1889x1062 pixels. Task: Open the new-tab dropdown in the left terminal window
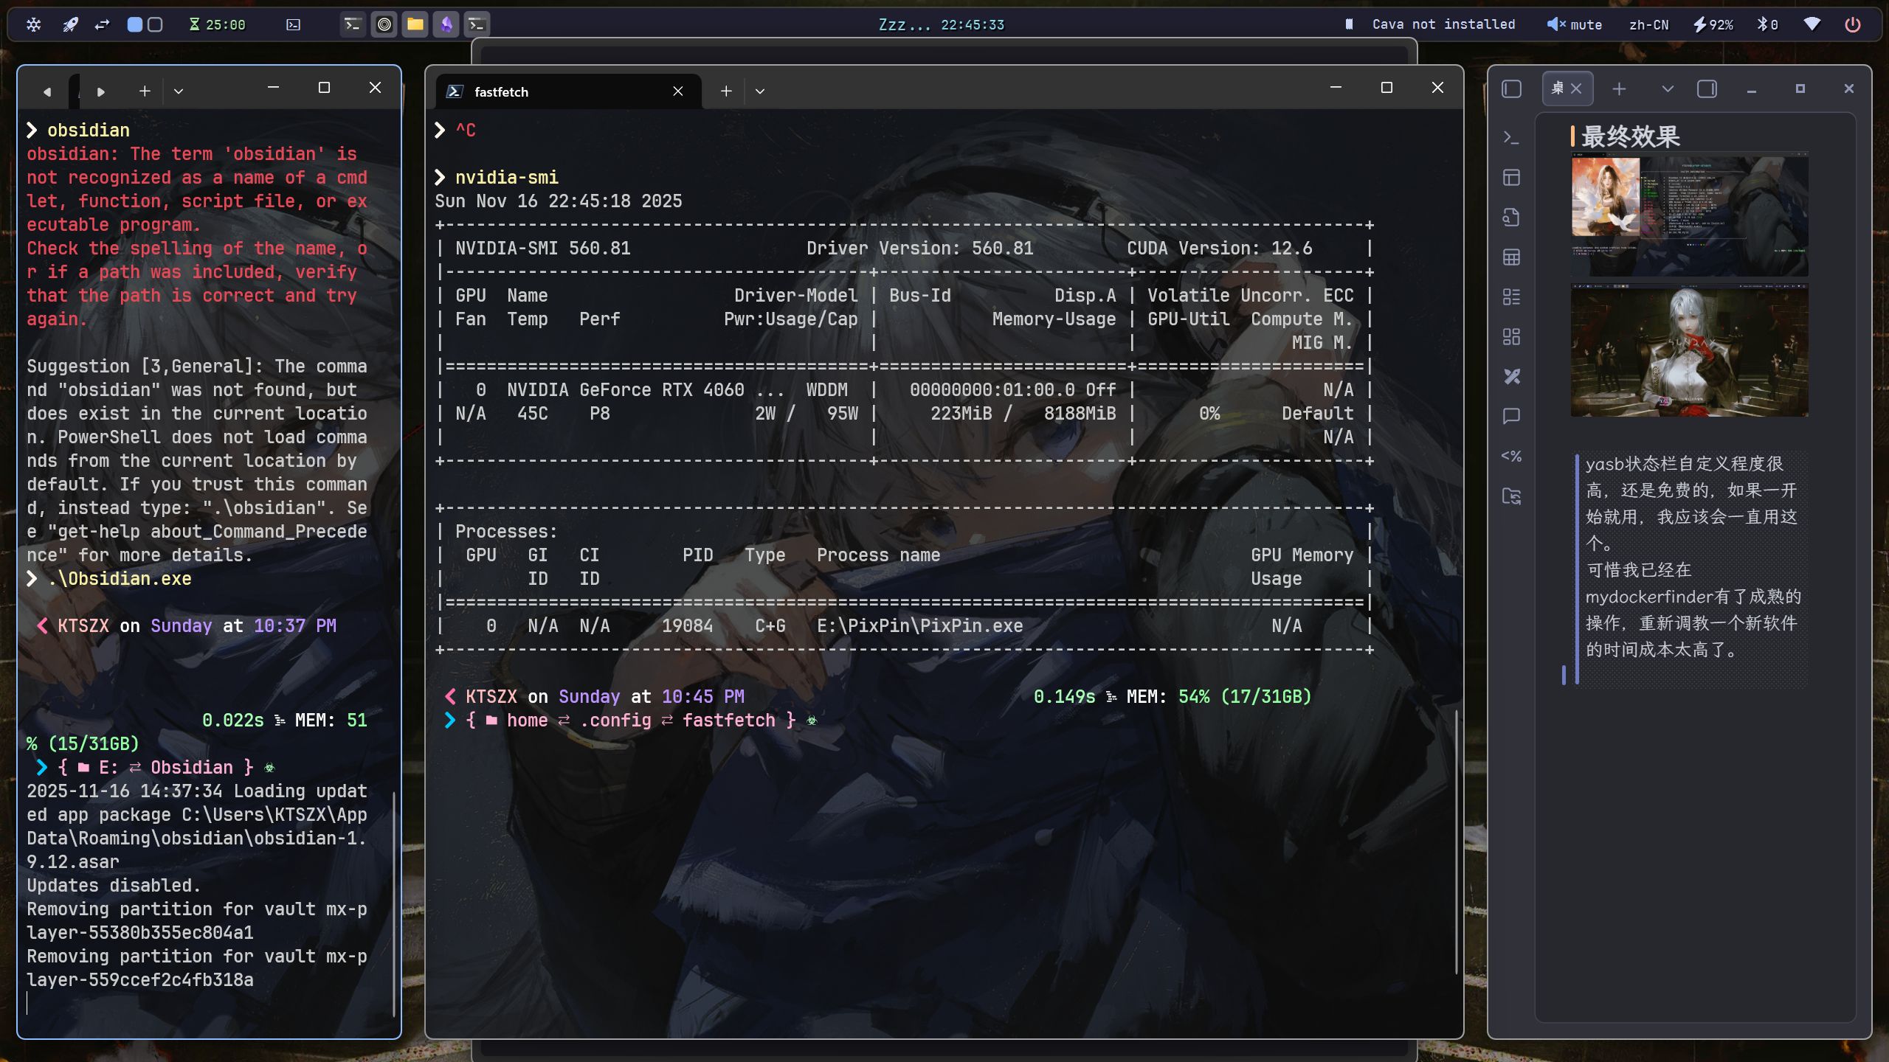[x=178, y=91]
